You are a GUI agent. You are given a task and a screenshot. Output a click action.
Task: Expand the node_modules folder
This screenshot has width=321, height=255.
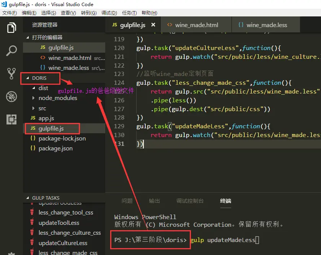tap(33, 98)
